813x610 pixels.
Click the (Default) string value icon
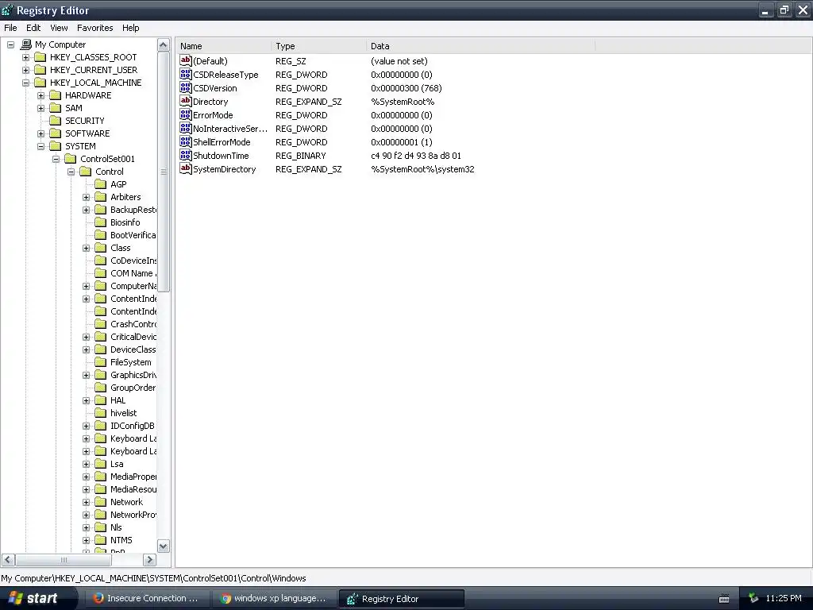tap(186, 60)
